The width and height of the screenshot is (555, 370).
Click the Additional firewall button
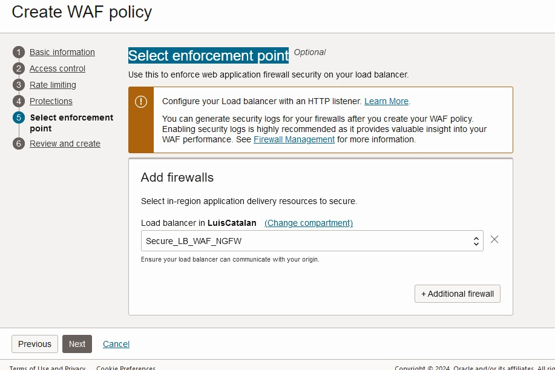click(x=458, y=294)
